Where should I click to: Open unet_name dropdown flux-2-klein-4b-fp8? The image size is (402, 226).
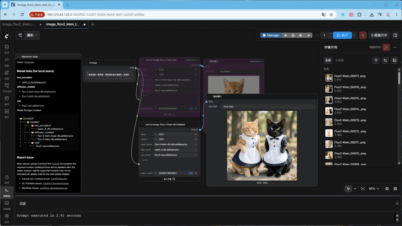click(x=176, y=144)
